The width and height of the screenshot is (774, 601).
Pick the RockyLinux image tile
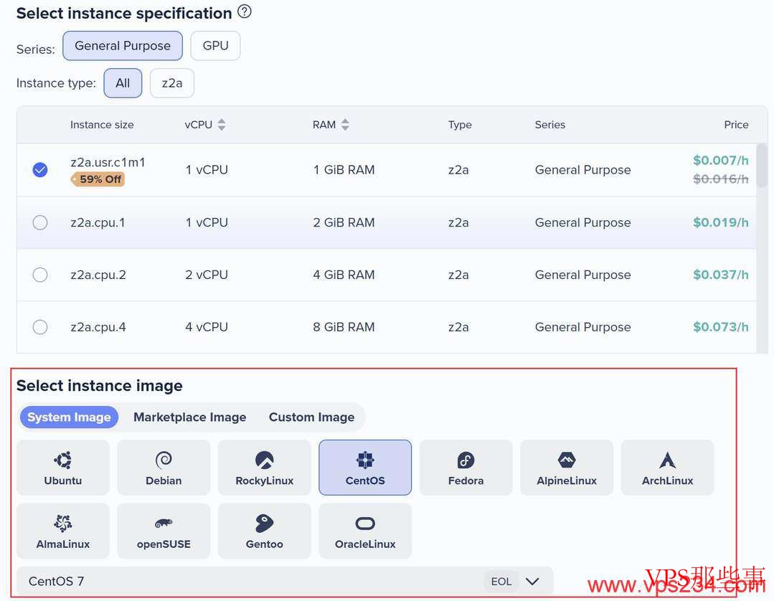(x=265, y=467)
